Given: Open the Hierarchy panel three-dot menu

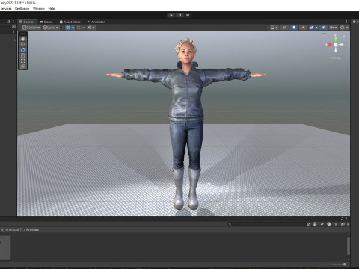Looking at the screenshot, I should (x=13, y=22).
